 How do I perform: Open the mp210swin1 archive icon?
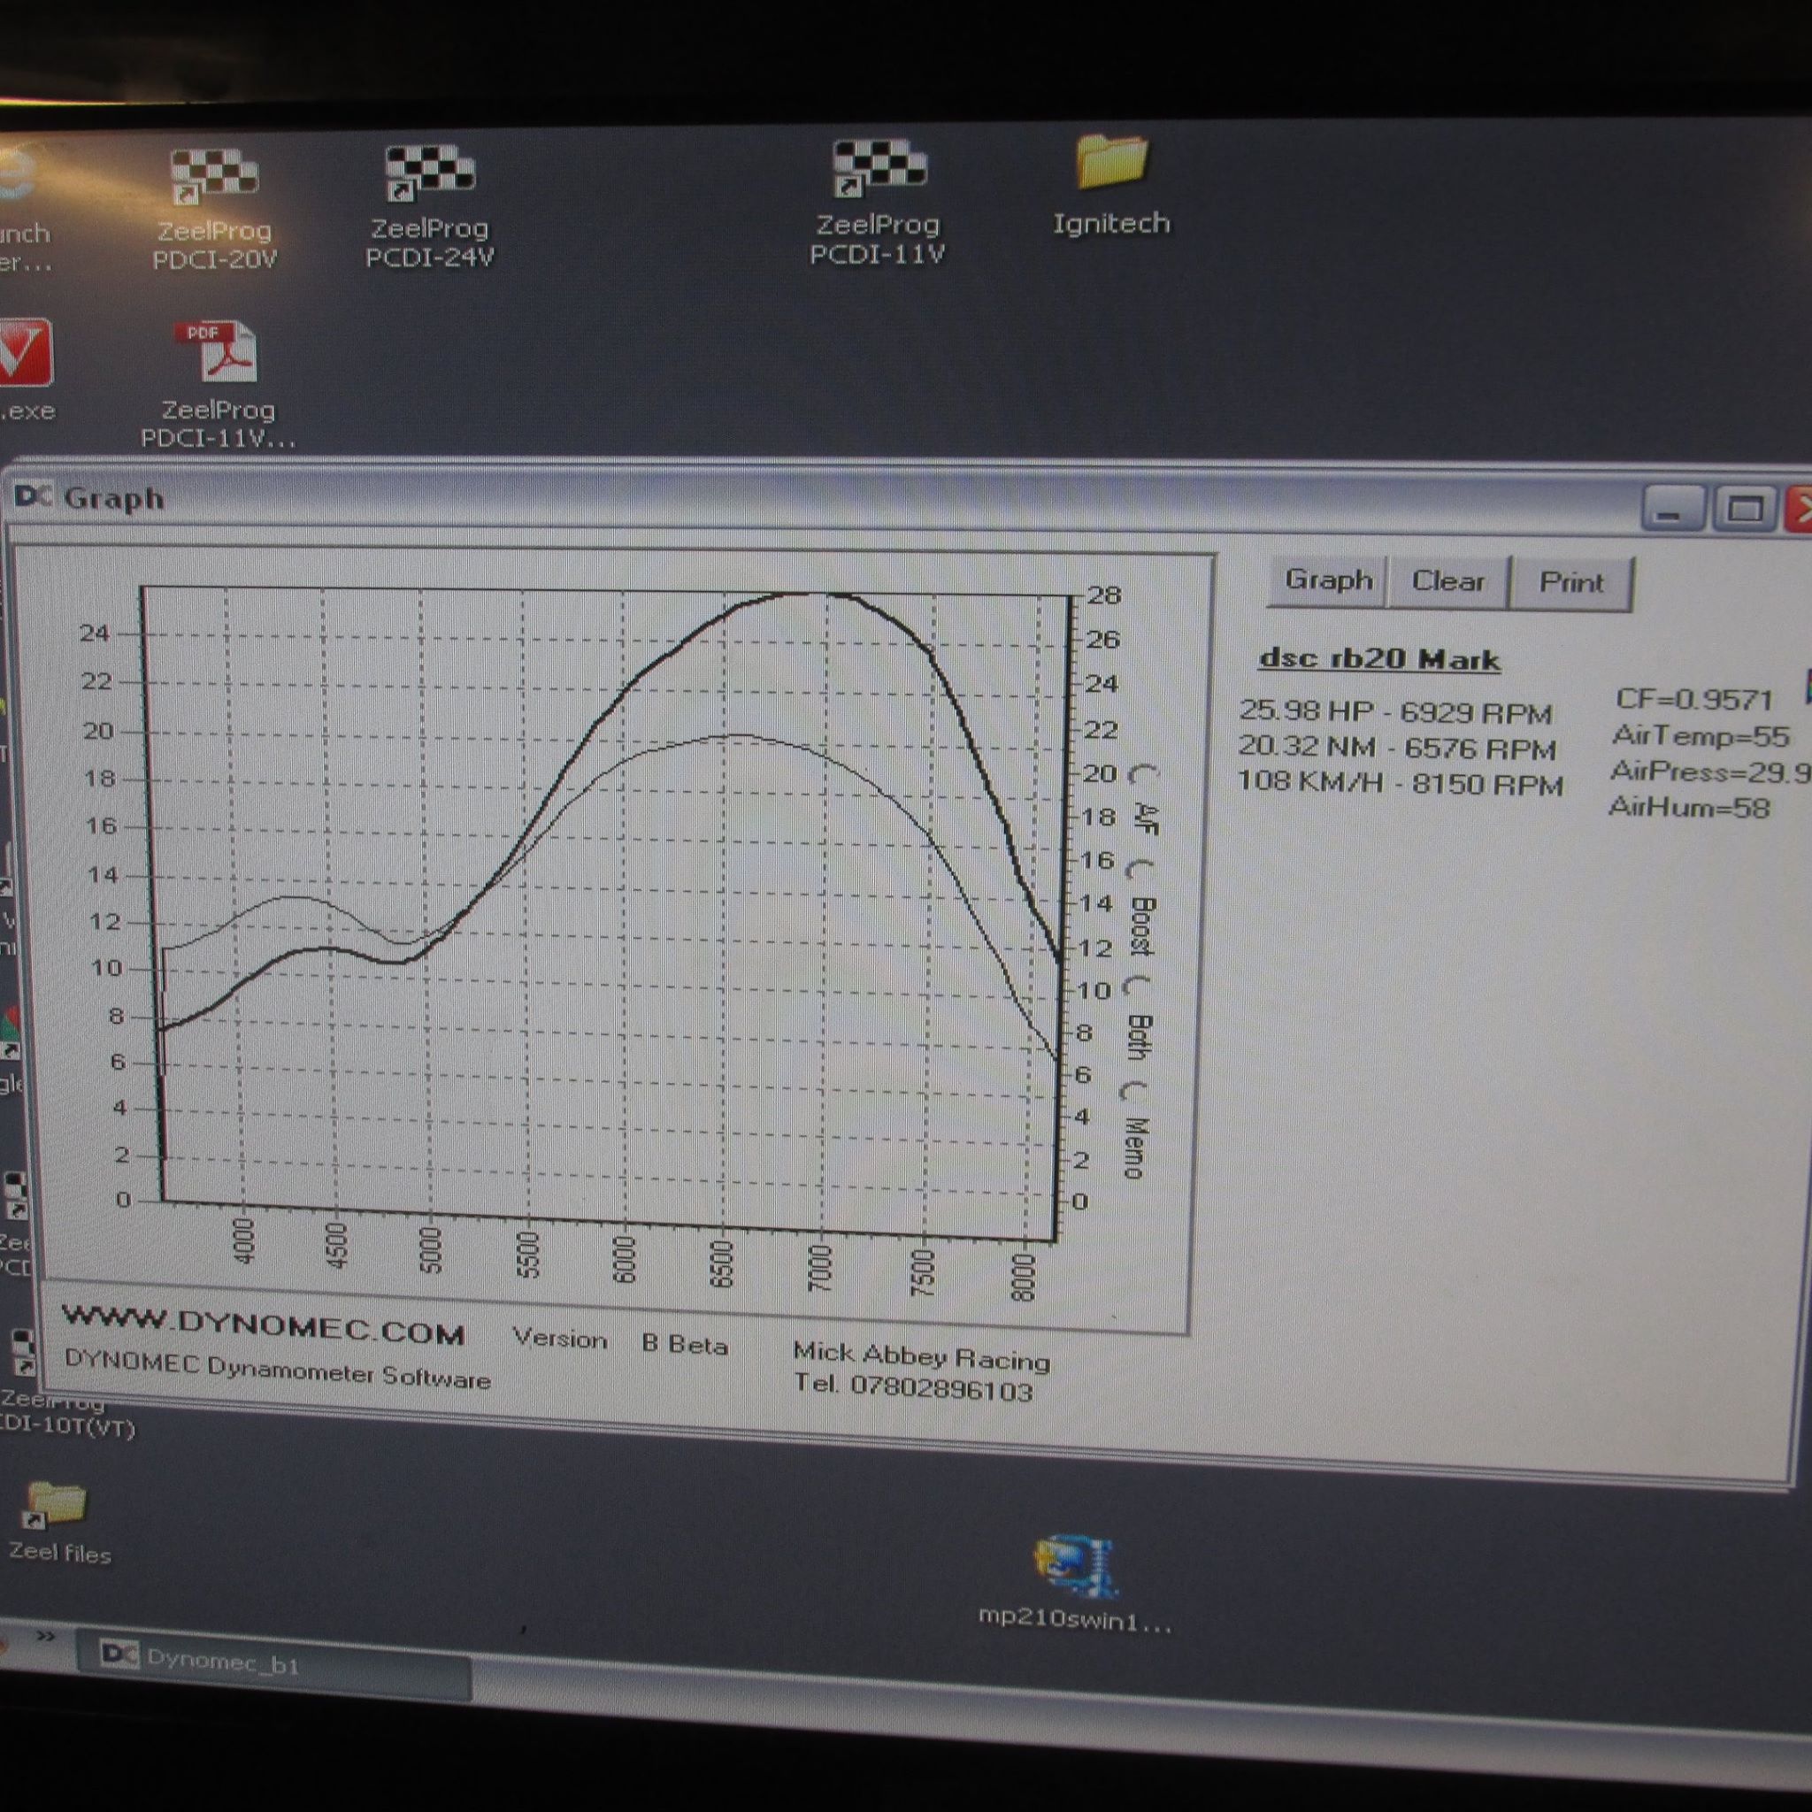1075,1585
